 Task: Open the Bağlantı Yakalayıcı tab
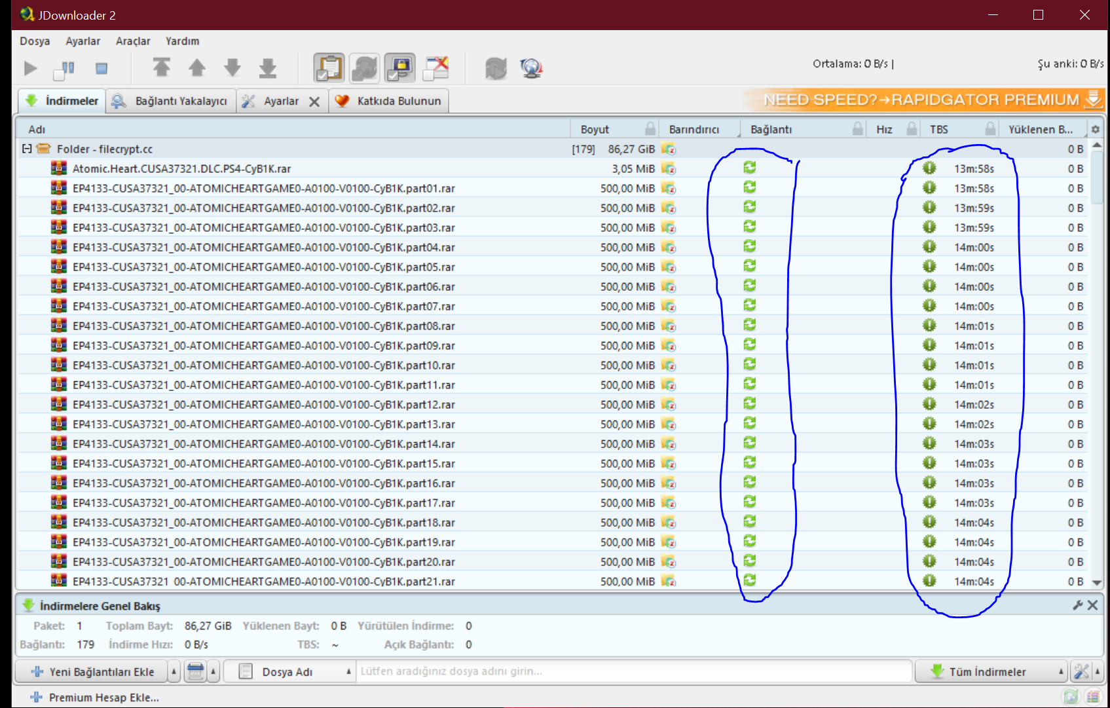(171, 101)
